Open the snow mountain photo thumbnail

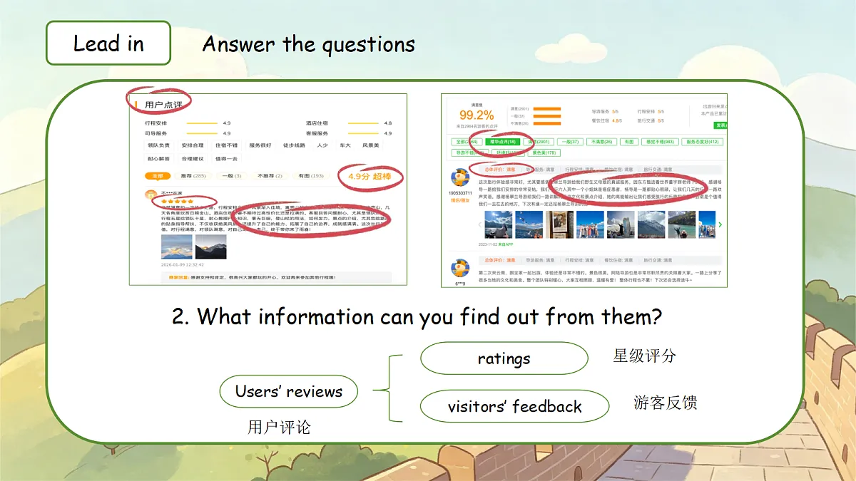651,224
